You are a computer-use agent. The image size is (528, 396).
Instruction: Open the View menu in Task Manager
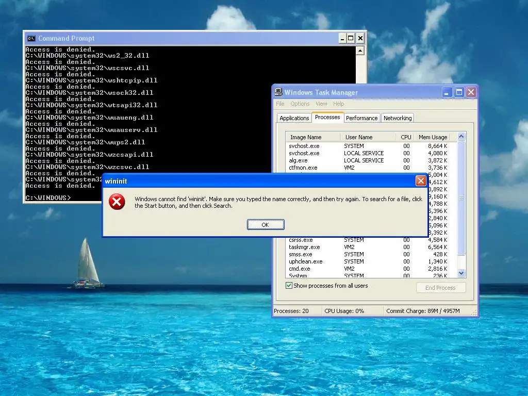coord(321,104)
